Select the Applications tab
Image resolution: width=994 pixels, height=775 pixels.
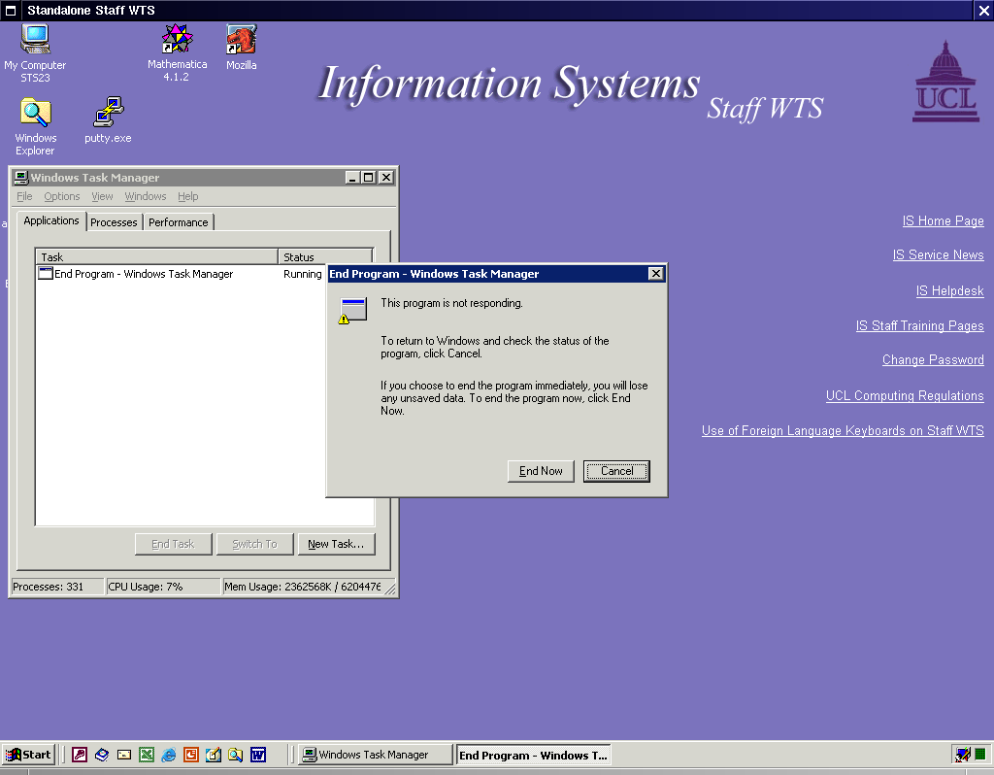point(51,220)
